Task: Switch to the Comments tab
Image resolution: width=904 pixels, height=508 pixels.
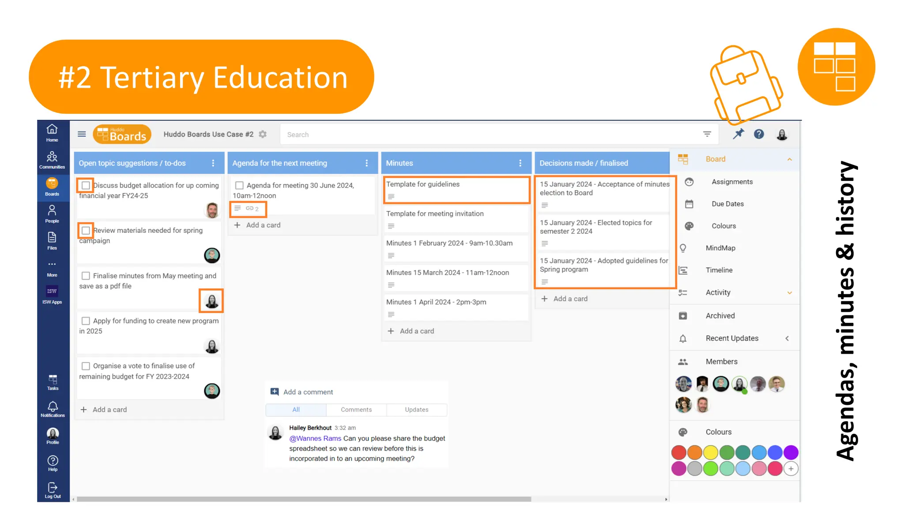Action: click(356, 410)
